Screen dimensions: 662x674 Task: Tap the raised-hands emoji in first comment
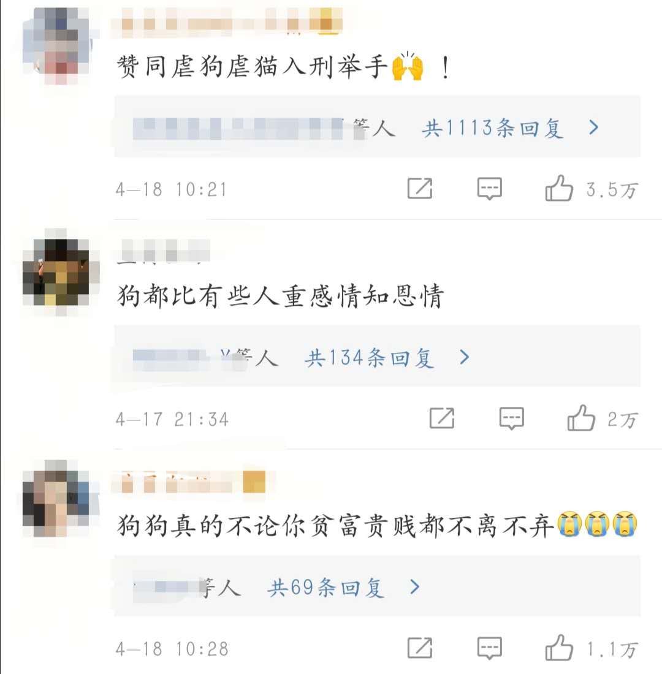click(408, 66)
